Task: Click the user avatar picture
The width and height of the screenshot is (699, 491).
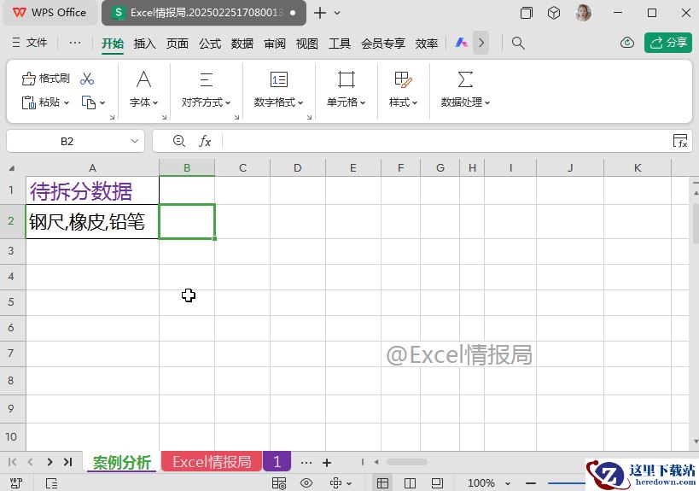Action: (x=583, y=13)
